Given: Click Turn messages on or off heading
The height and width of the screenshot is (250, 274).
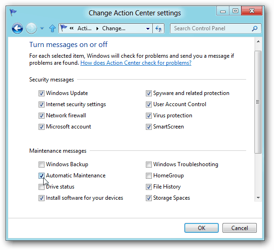Looking at the screenshot, I should coord(68,45).
